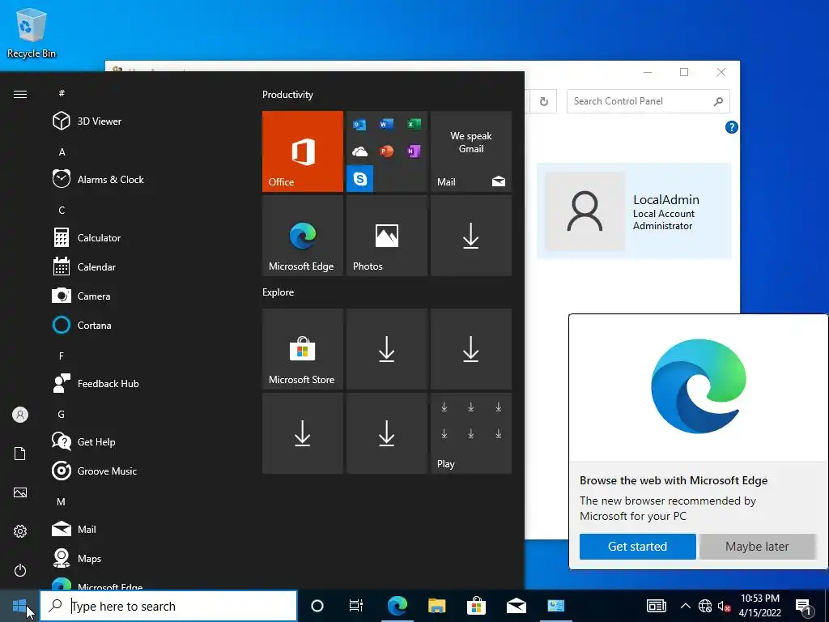Click the F letter group header
This screenshot has width=829, height=622.
62,356
